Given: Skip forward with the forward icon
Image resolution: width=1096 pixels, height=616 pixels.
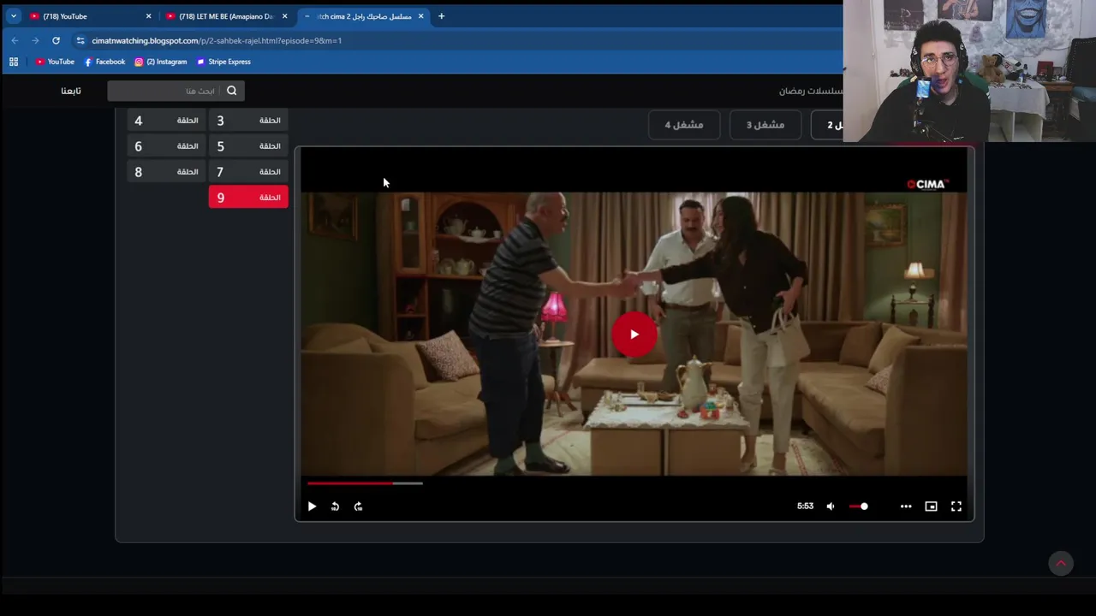Looking at the screenshot, I should 358,506.
